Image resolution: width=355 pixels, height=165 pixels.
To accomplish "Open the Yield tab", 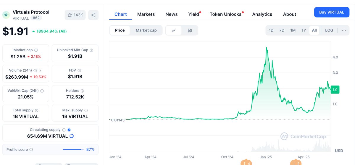I will coord(194,14).
